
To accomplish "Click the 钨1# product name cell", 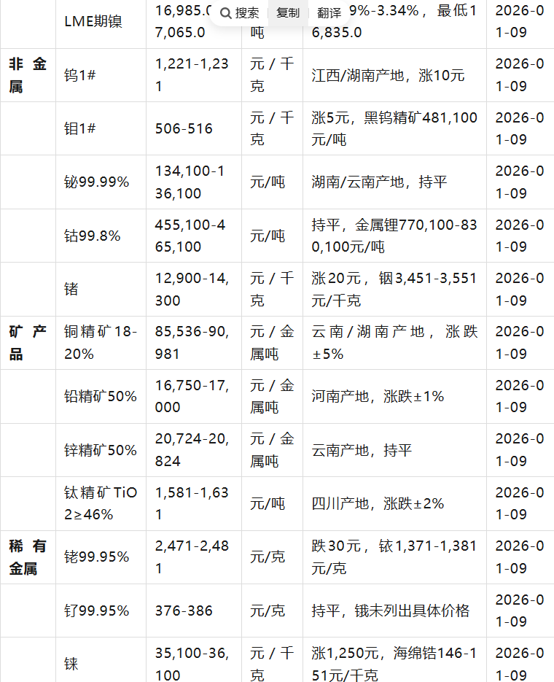I will tap(80, 75).
